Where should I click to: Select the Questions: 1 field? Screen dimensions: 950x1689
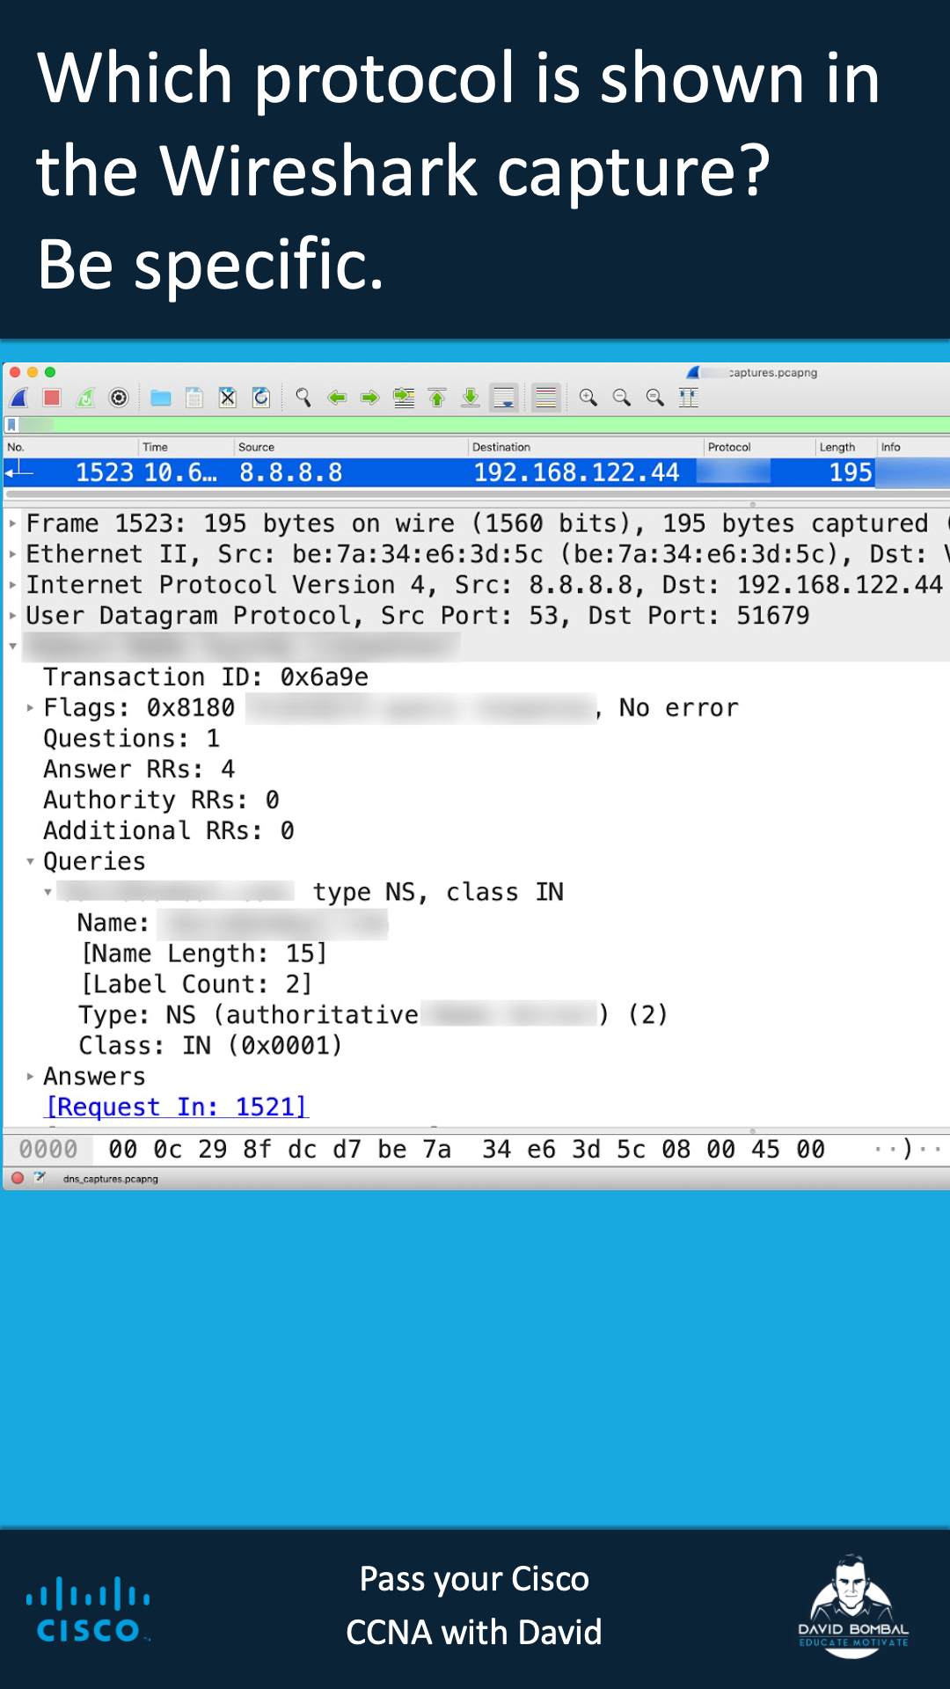click(x=132, y=739)
